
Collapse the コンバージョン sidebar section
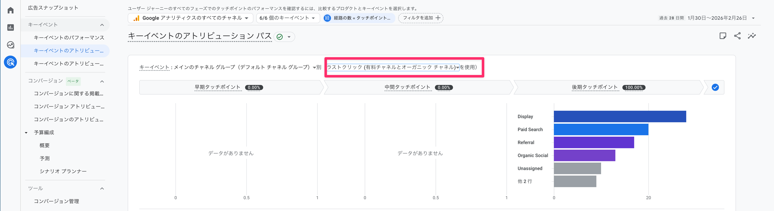(102, 81)
